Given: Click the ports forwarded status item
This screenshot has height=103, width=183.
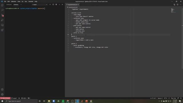Looking at the screenshot, I should coord(29,98).
